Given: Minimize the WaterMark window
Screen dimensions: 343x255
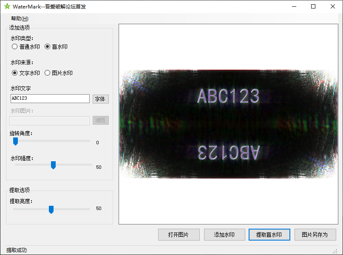Looking at the screenshot, I should pos(293,6).
